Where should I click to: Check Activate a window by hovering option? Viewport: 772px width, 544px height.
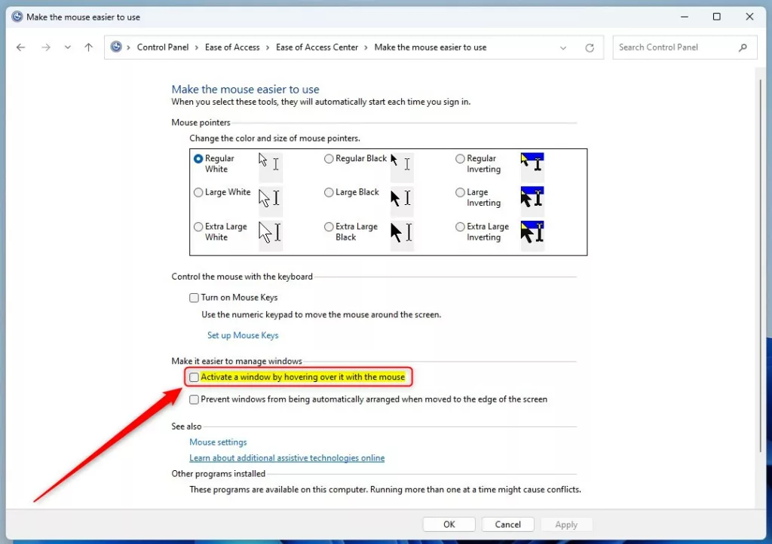coord(194,377)
